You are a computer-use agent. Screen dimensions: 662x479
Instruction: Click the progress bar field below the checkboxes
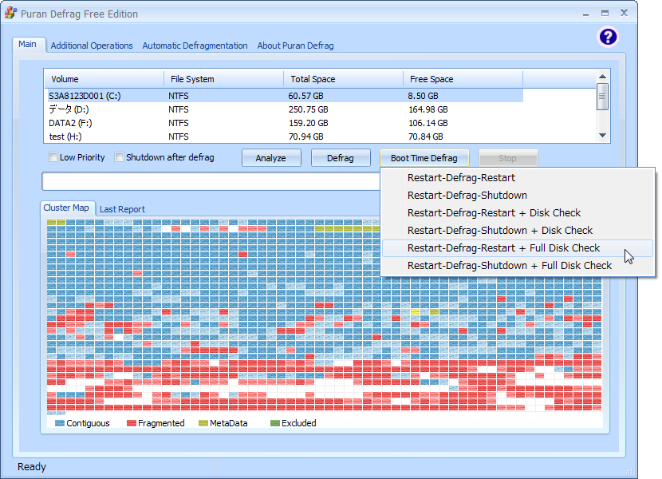click(x=211, y=181)
